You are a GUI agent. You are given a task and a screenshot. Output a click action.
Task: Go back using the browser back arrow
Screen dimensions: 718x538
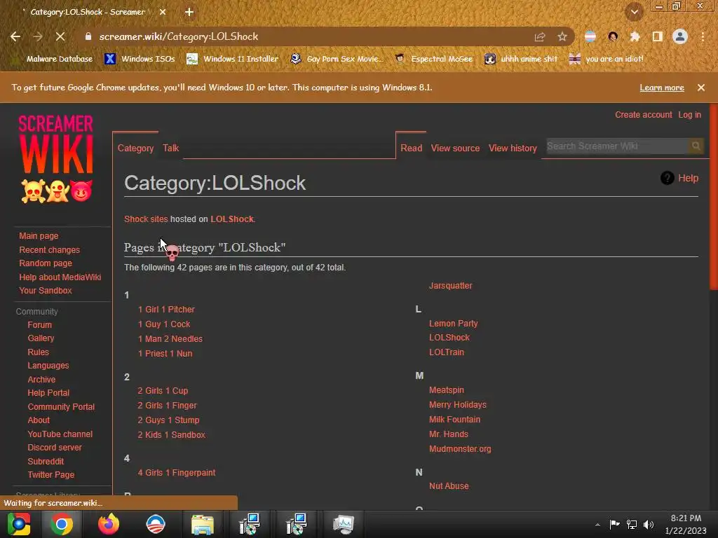click(x=15, y=36)
